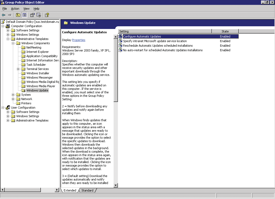Click the Task Scheduler folder icon

[23, 65]
